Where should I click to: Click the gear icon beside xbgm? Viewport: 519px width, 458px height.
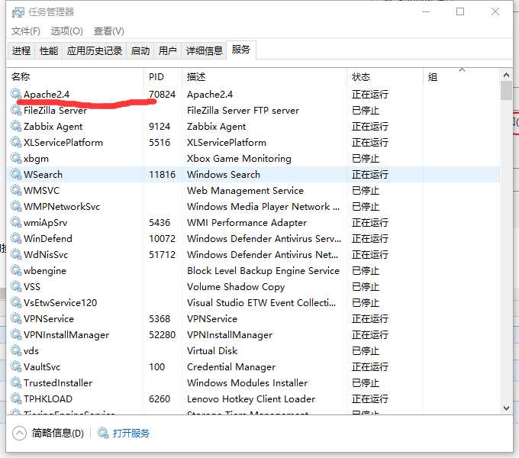pos(16,158)
